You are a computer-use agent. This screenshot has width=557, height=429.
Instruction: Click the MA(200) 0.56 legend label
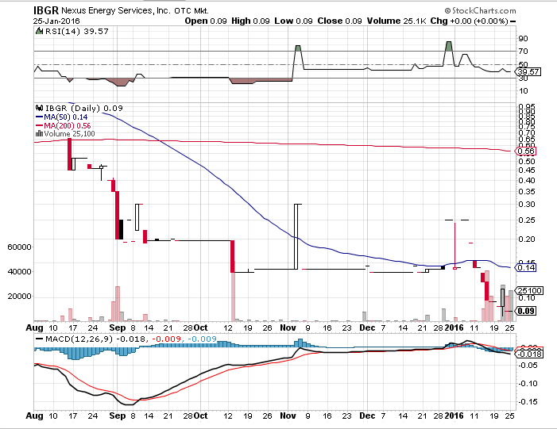(x=68, y=125)
